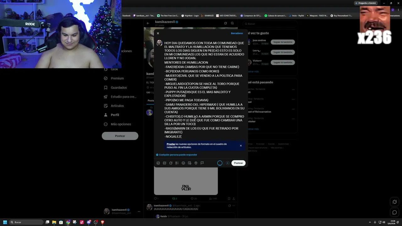Bookmark the Pixa Valdir image post
Image resolution: width=402 pixels, height=226 pixels.
point(229,199)
